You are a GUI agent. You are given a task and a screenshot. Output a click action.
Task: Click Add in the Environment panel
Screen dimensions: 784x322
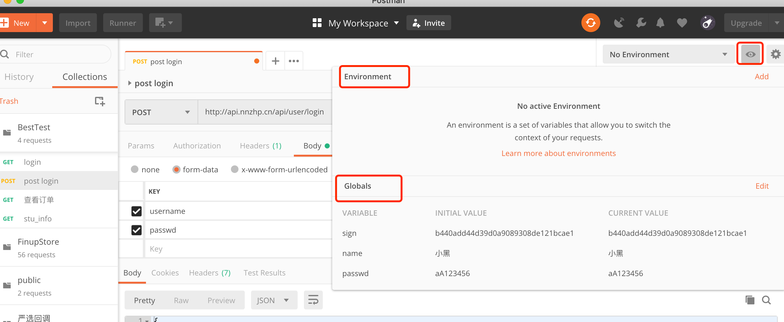click(762, 76)
